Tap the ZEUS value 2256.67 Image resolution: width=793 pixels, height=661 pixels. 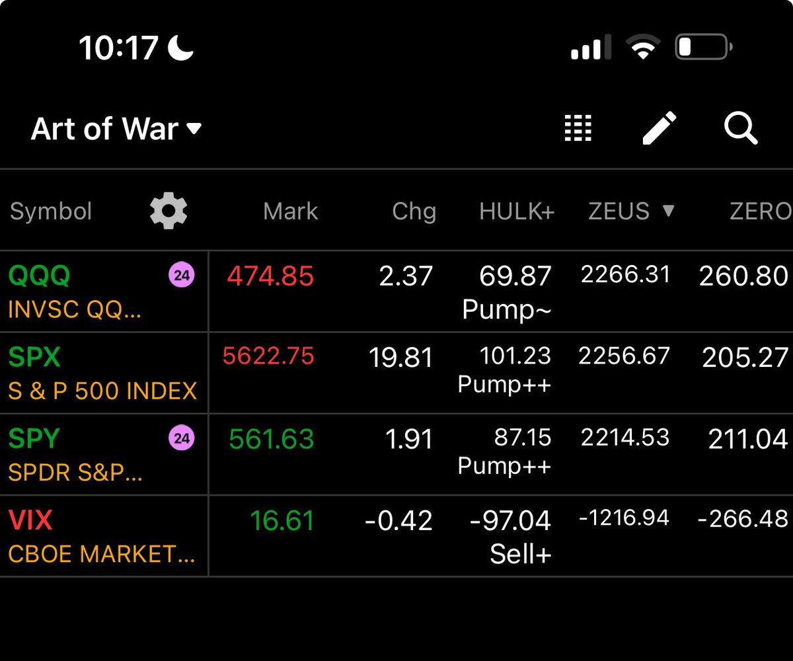624,356
